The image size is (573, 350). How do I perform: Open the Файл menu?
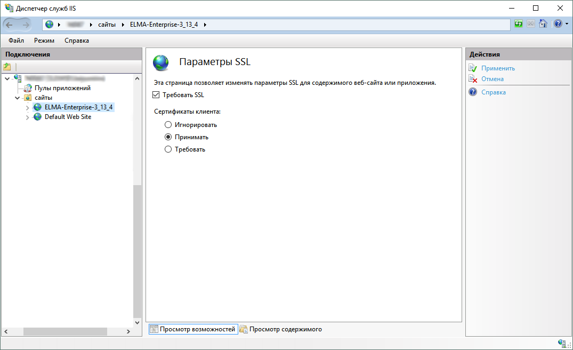16,41
